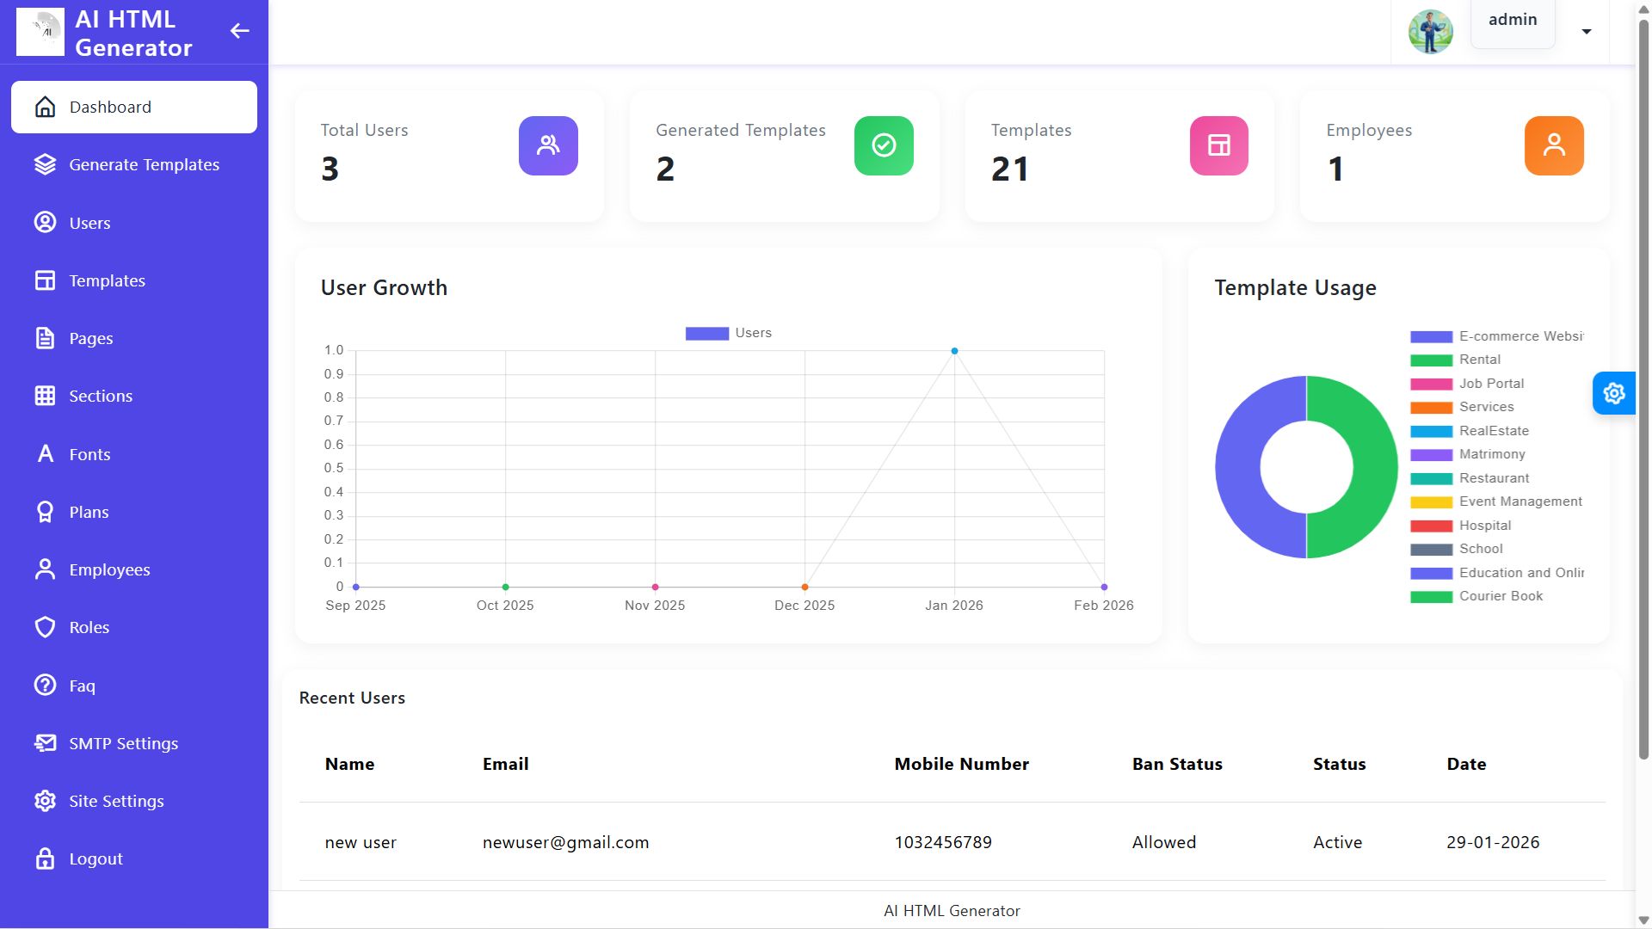The image size is (1652, 929).
Task: Open Generate Templates in the sidebar
Action: pos(144,164)
